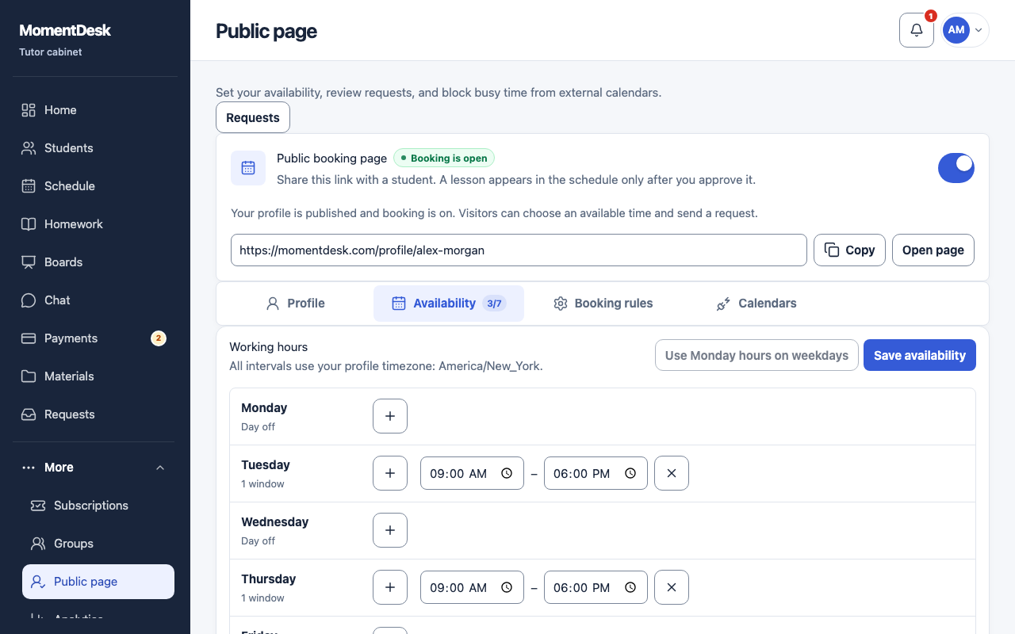The height and width of the screenshot is (634, 1015).
Task: Go to the Calendars tab
Action: point(756,304)
